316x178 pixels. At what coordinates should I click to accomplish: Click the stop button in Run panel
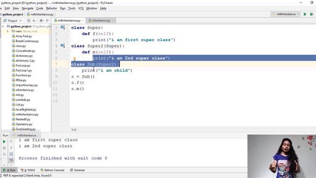tap(4, 148)
